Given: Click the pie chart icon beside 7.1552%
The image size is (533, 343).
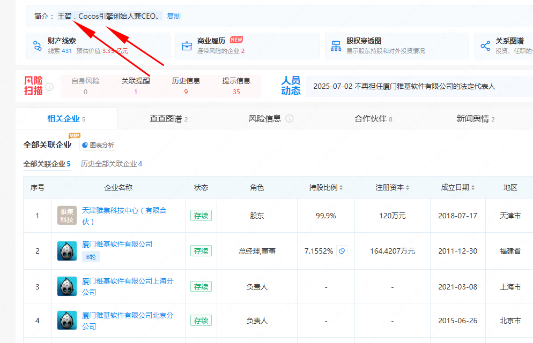Looking at the screenshot, I should [x=342, y=251].
